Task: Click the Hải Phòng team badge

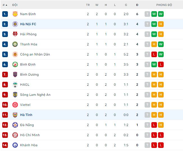Action: pyautogui.click(x=15, y=34)
